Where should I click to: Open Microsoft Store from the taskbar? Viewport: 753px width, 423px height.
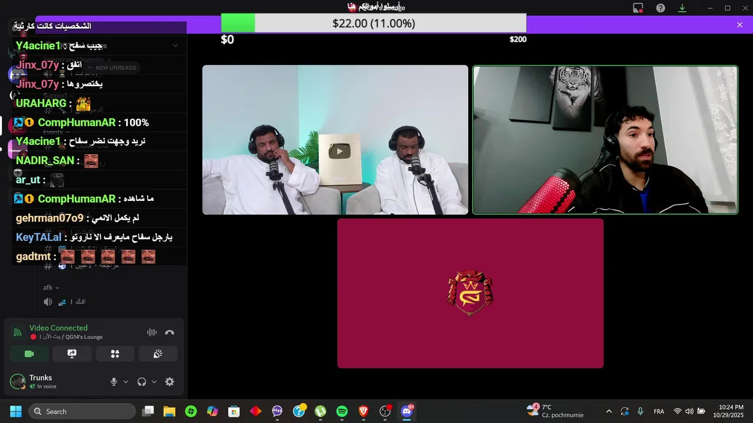234,411
